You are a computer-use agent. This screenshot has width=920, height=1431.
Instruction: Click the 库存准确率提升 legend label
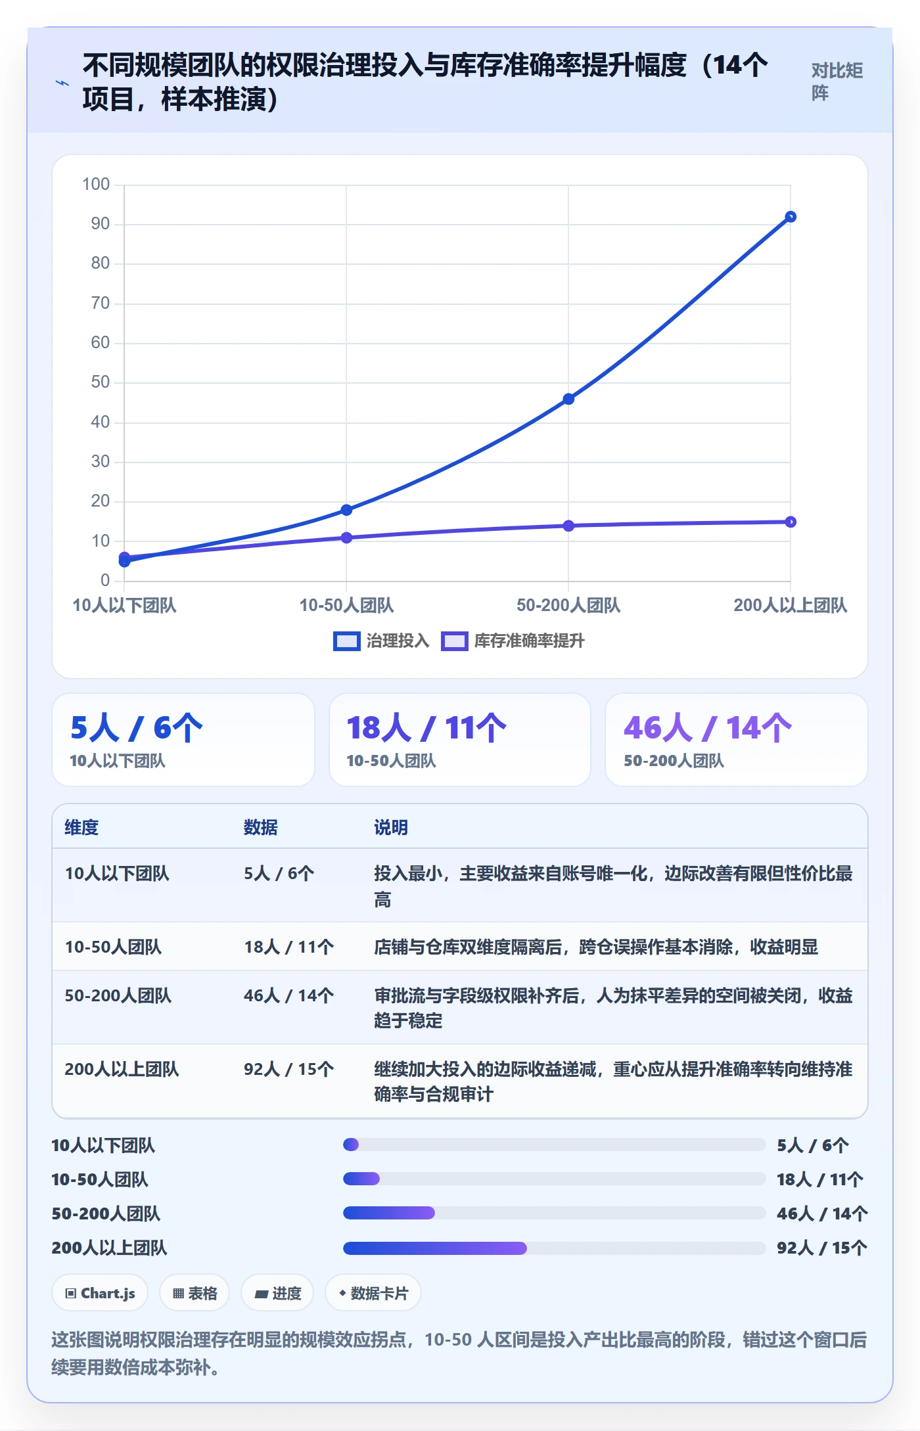click(529, 641)
